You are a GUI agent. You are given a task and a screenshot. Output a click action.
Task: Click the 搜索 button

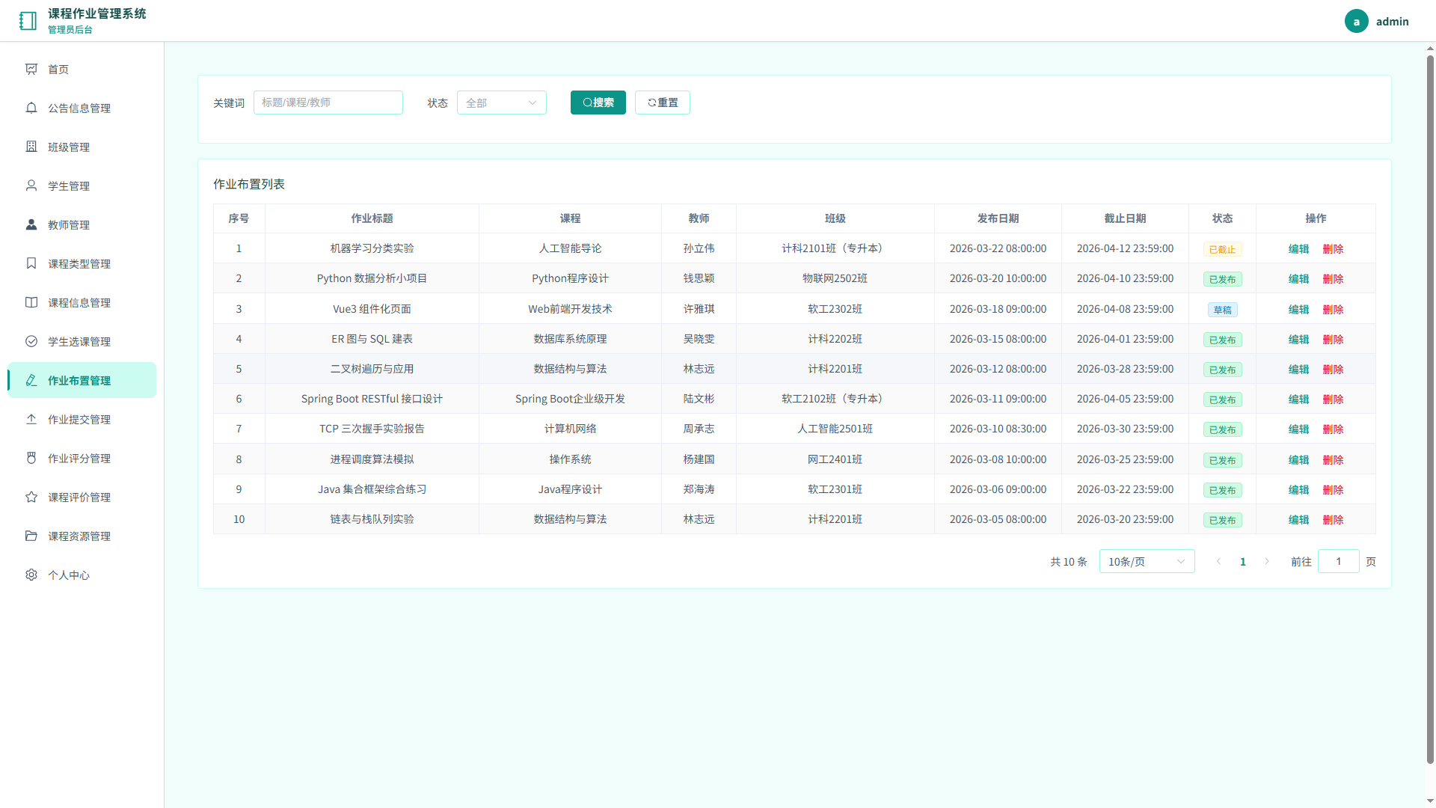click(598, 102)
